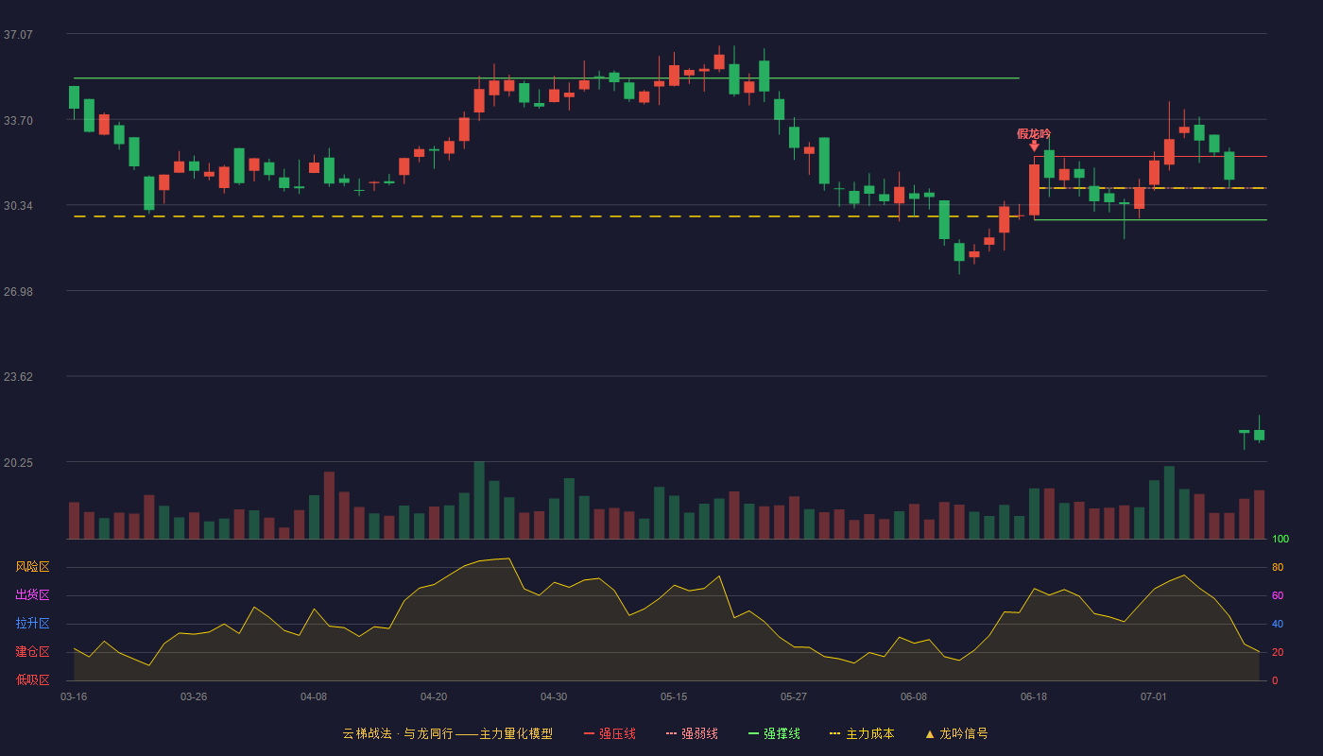This screenshot has width=1323, height=756.
Task: Click the 假龙吟 signal label
Action: 1034,133
